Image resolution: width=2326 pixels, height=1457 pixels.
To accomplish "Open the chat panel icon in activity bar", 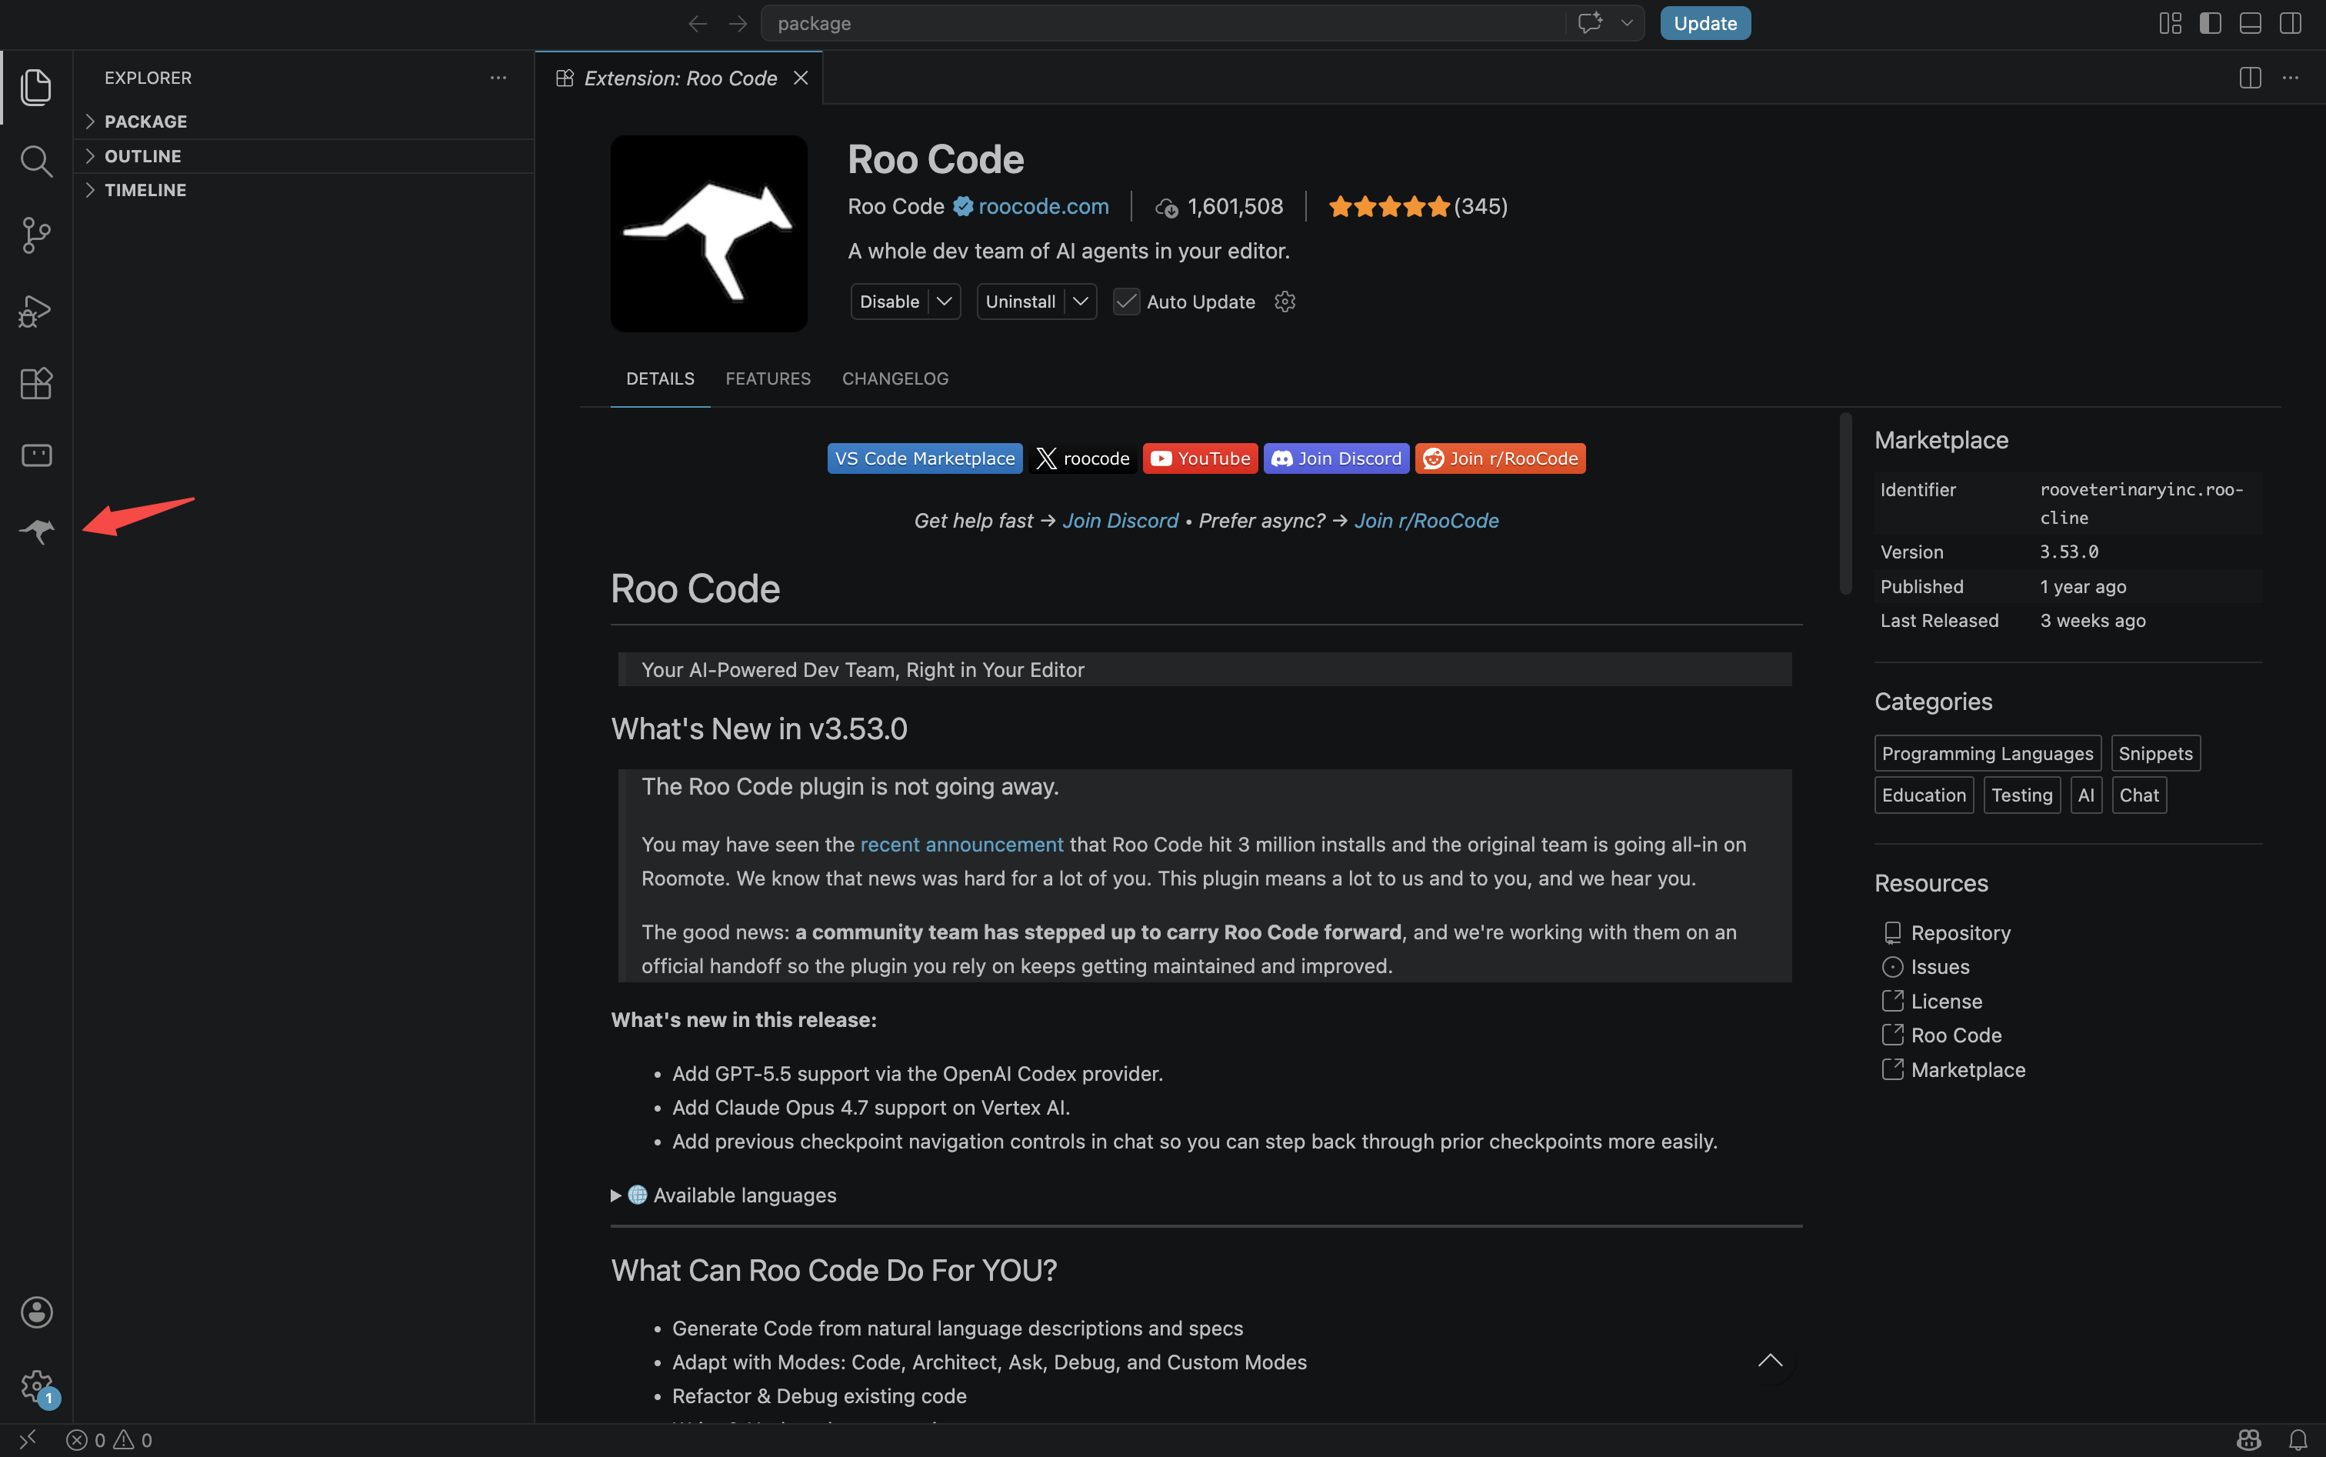I will coord(35,455).
